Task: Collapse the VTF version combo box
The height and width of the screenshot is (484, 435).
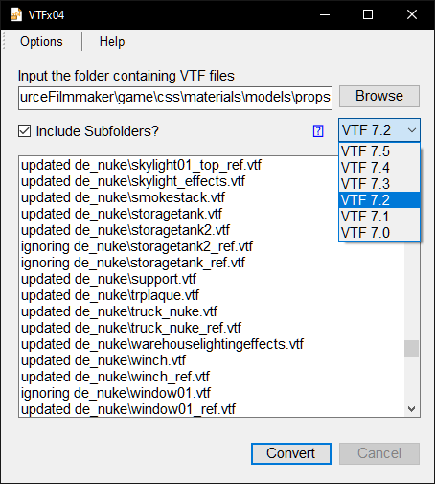Action: (379, 130)
